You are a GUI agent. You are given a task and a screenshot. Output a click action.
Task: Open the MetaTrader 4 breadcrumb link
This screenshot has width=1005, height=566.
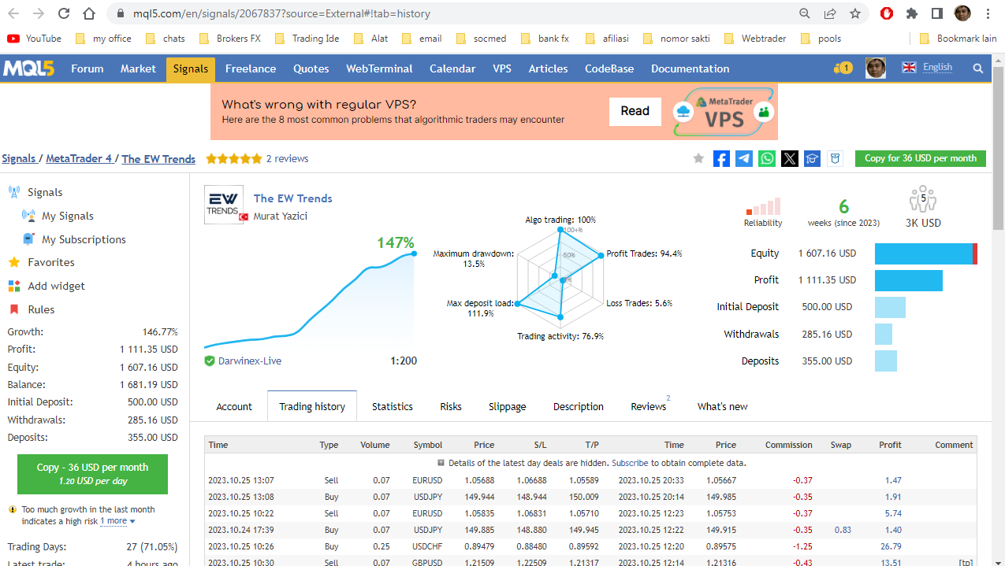point(79,158)
